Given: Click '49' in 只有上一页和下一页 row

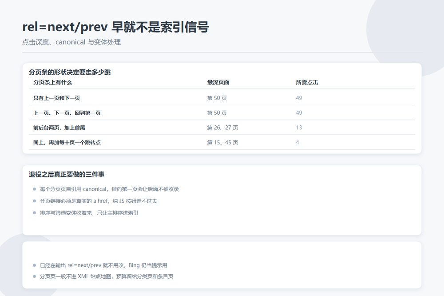Looking at the screenshot, I should click(299, 98).
